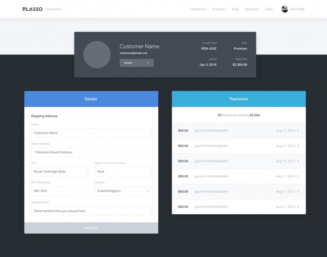Click the Name field containing Customer Name

pos(91,133)
